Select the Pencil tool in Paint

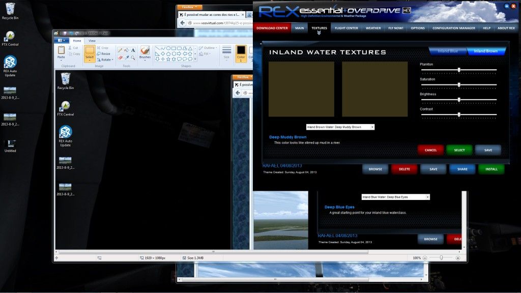click(x=120, y=50)
